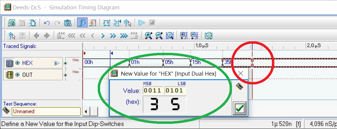Viewport: 337px width, 129px height.
Task: Select the delete transition tool with orange star
Action: (93, 23)
